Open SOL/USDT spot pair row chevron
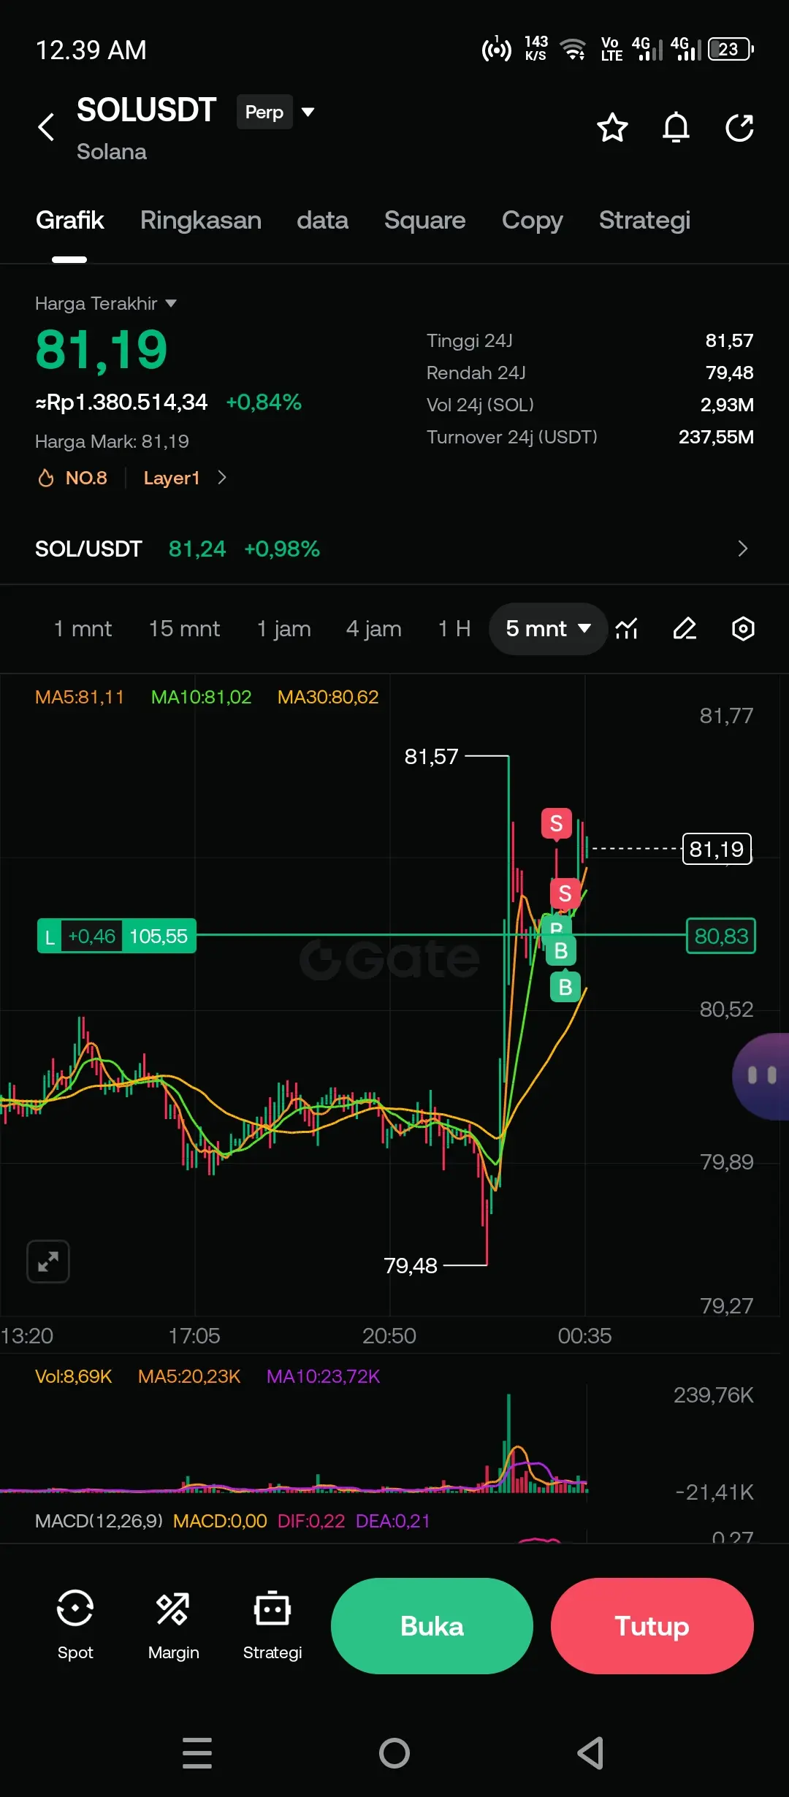 coord(743,549)
